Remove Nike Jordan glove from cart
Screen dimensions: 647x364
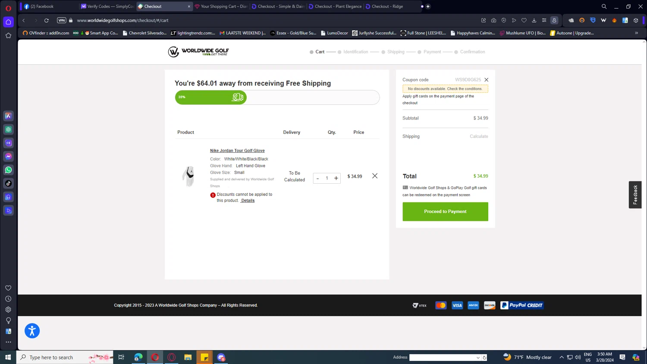pos(375,176)
